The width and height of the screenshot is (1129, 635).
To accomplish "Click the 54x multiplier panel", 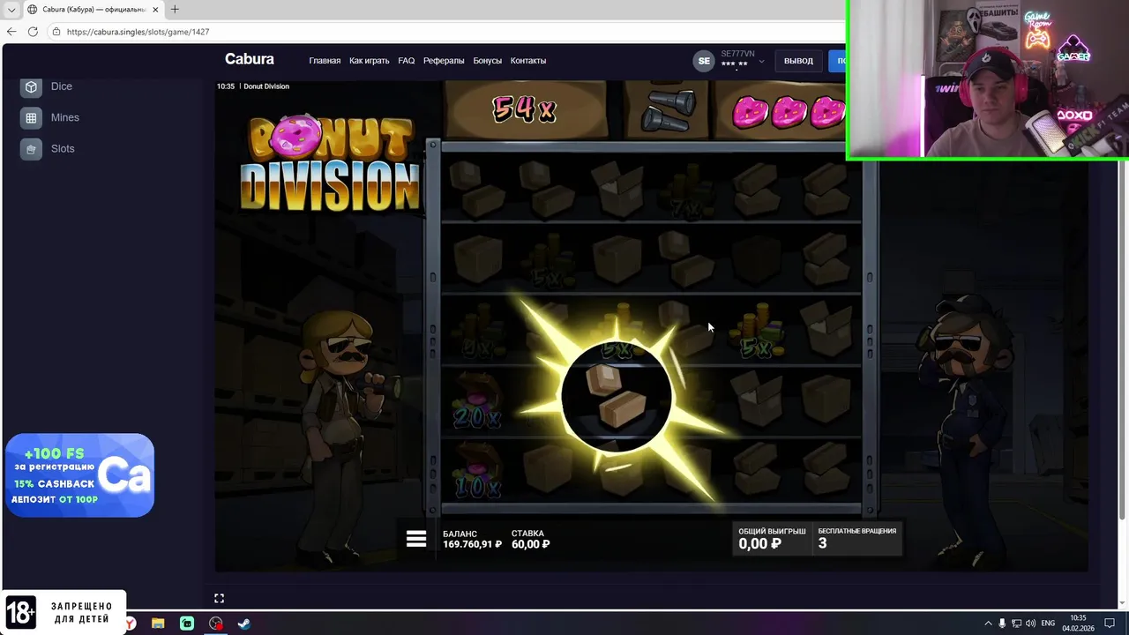I will point(524,109).
